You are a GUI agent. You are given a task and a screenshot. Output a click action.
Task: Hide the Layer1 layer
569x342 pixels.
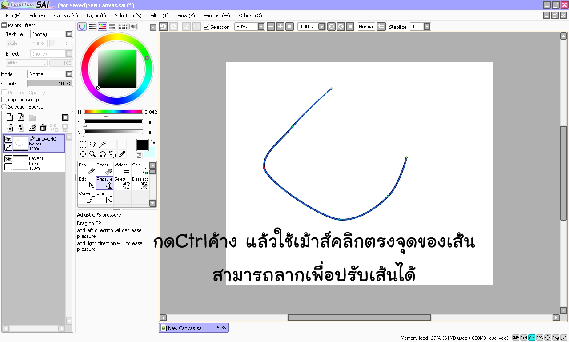coord(8,159)
